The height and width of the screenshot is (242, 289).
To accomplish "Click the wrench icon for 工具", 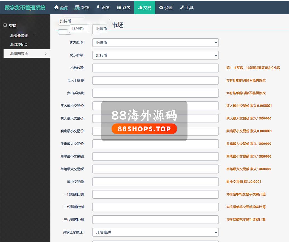I will 182,8.
